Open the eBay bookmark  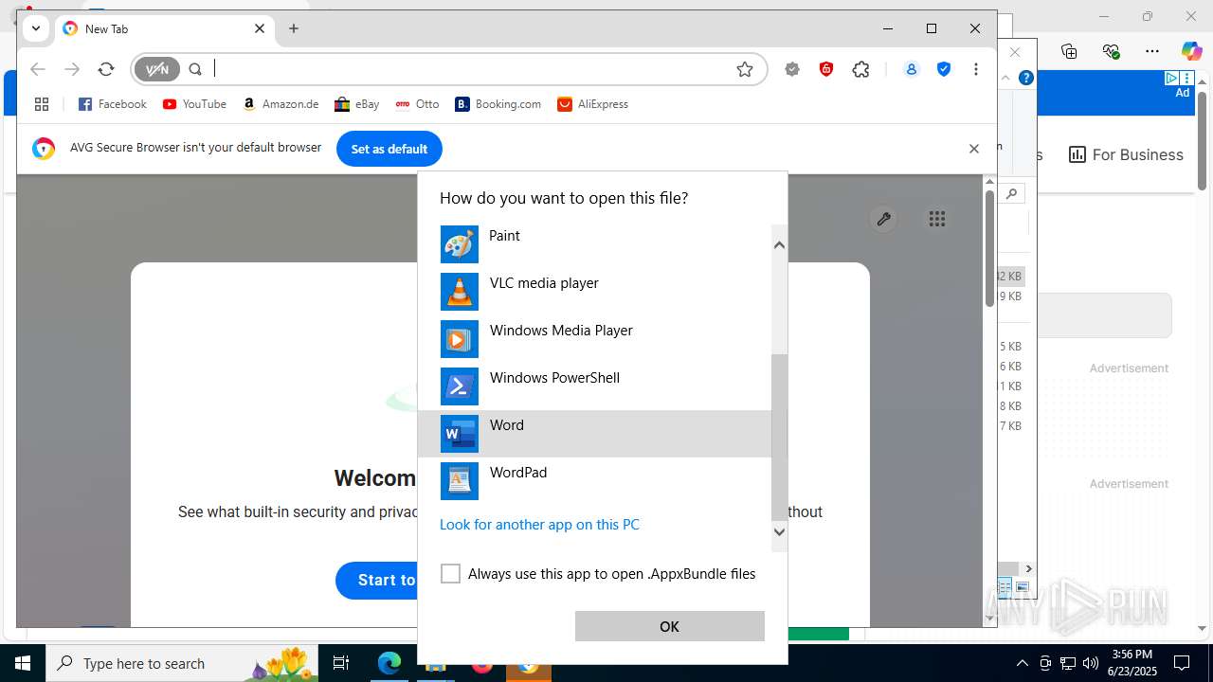pyautogui.click(x=357, y=104)
